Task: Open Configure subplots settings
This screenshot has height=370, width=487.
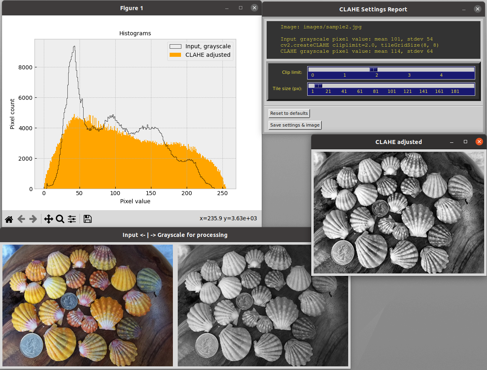Action: [x=72, y=219]
